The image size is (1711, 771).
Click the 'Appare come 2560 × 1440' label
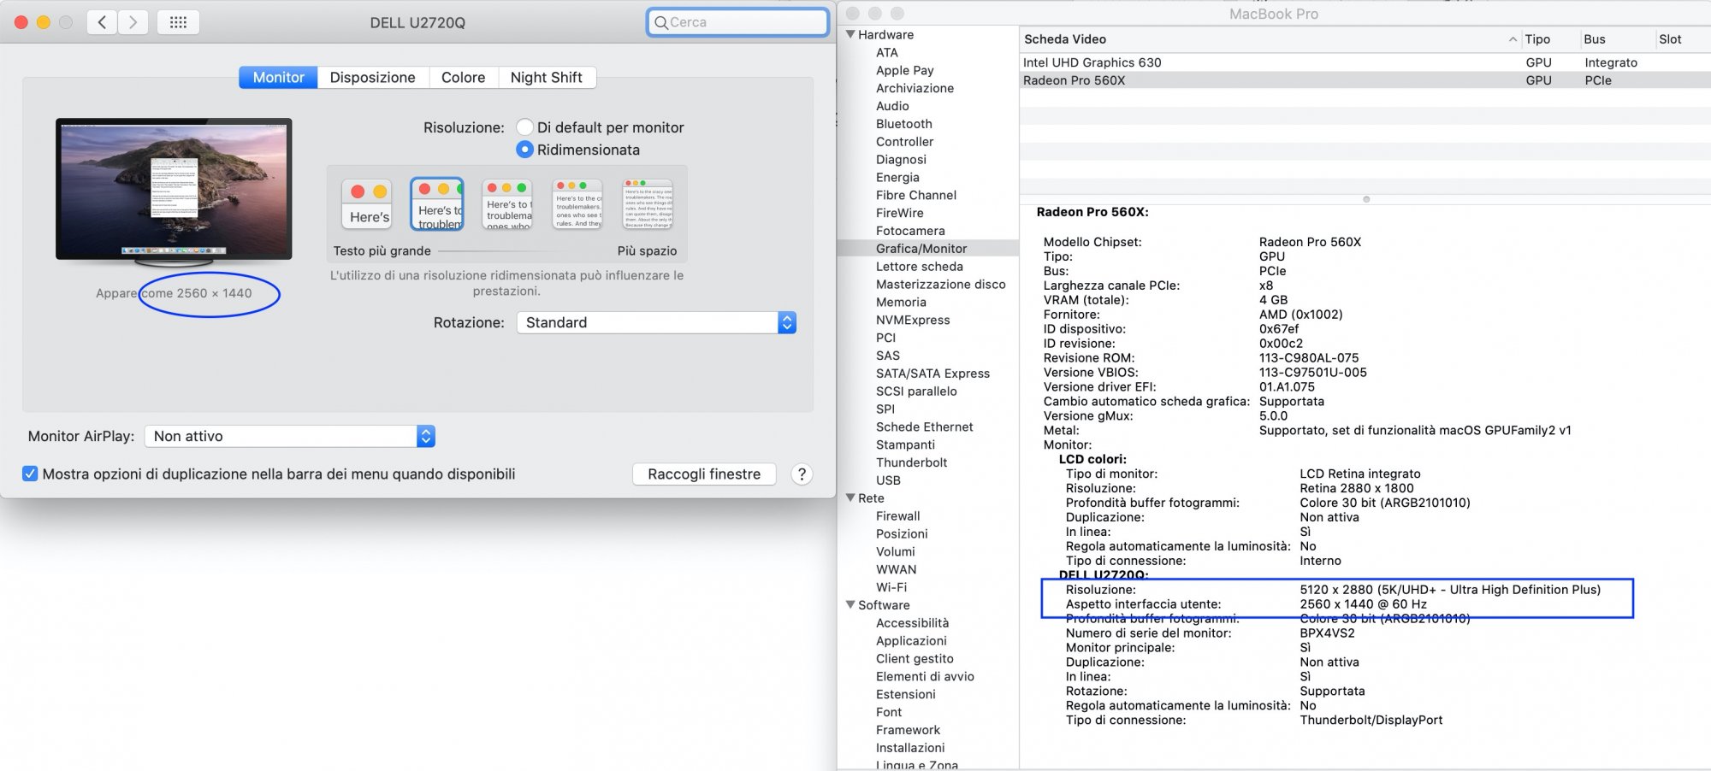(174, 293)
